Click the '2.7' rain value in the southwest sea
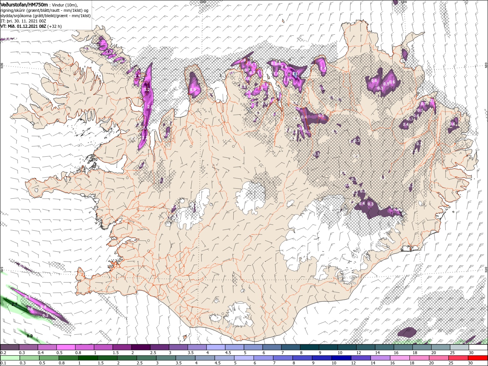Viewport: 488px width, 366px height. tap(14, 305)
